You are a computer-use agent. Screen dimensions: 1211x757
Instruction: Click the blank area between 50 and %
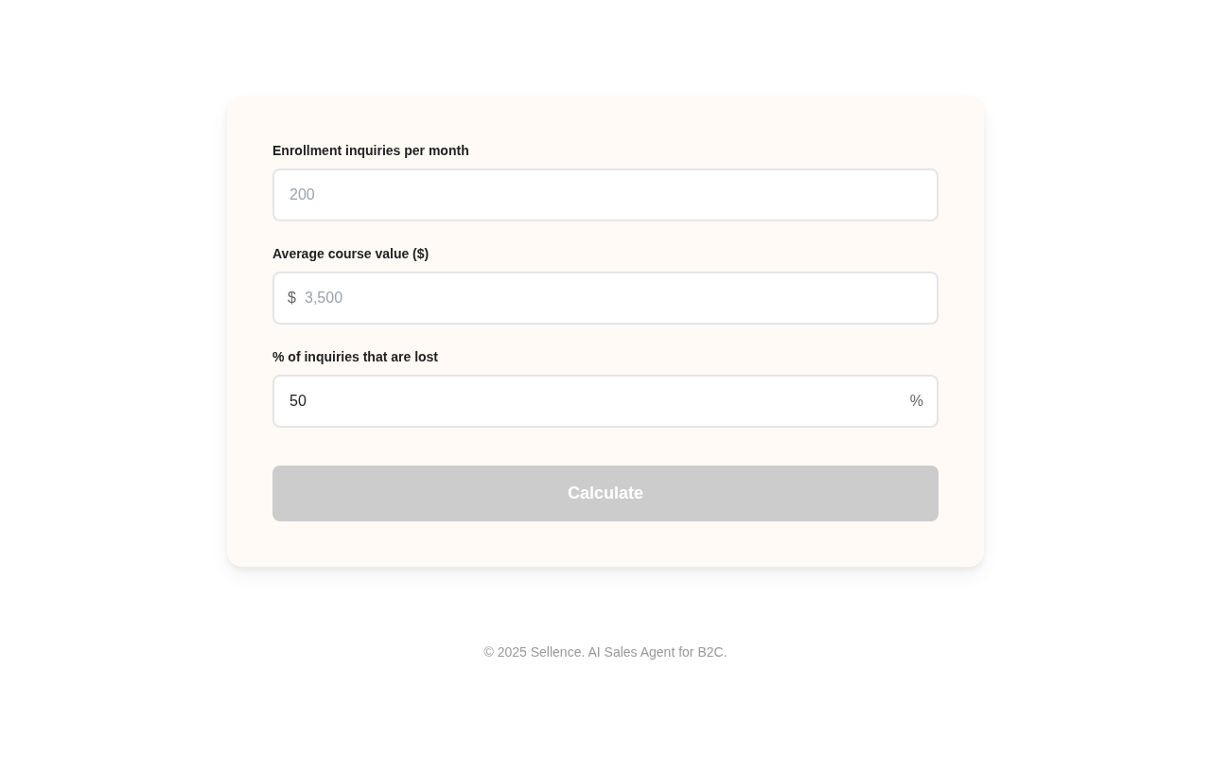pyautogui.click(x=605, y=401)
